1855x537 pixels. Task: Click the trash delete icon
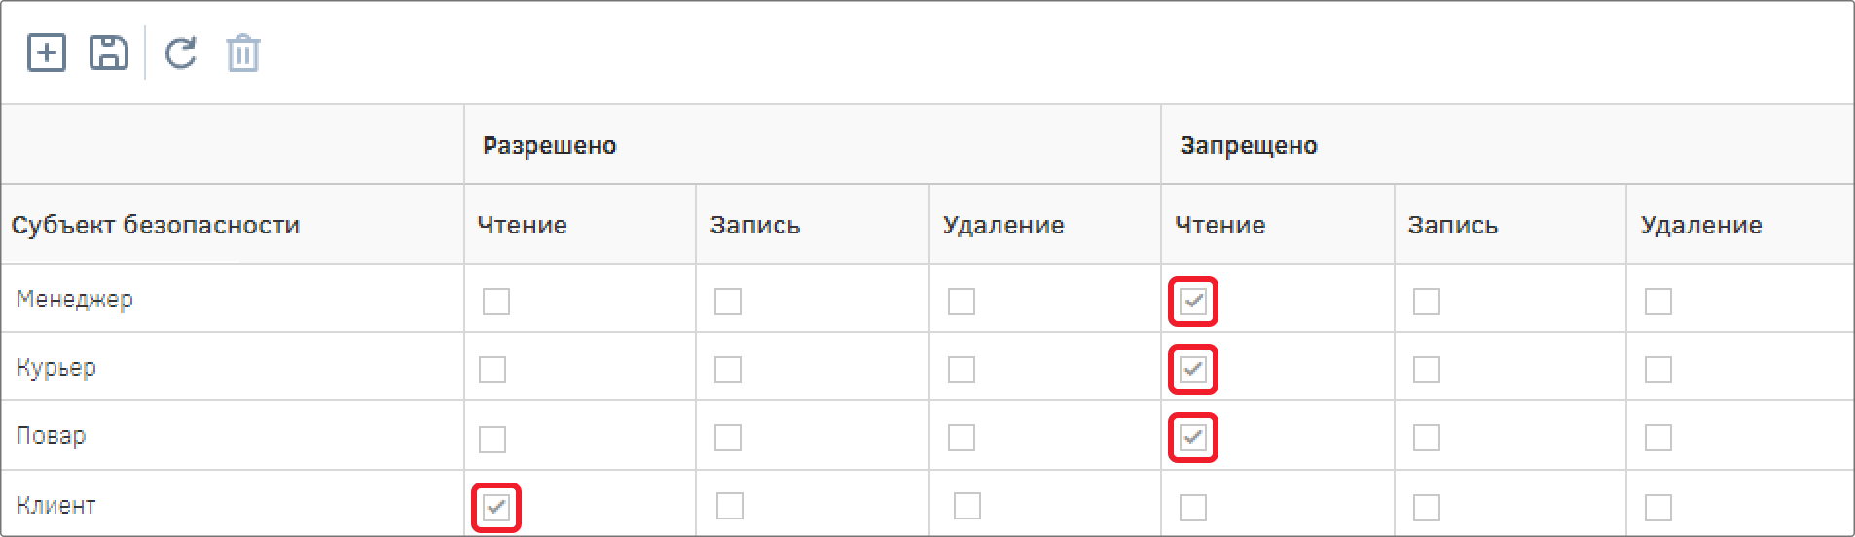click(x=243, y=53)
